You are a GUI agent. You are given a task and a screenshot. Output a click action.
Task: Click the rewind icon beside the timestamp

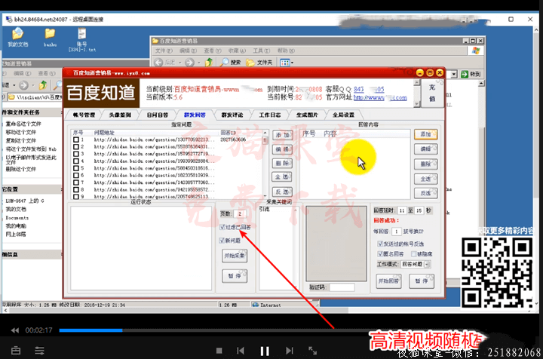pos(15,330)
